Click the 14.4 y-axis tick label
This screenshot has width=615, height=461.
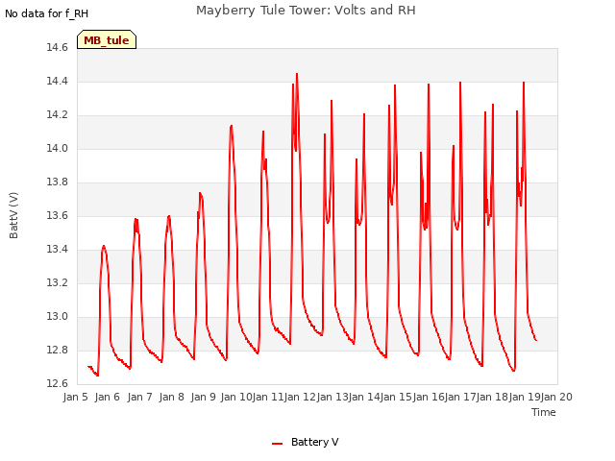click(58, 82)
